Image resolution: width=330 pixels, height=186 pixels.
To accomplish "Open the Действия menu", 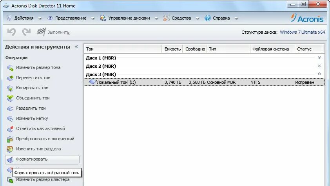I will (24, 18).
